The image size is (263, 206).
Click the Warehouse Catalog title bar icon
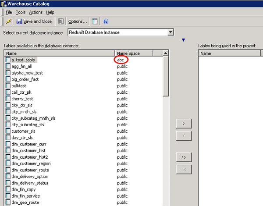(x=4, y=4)
